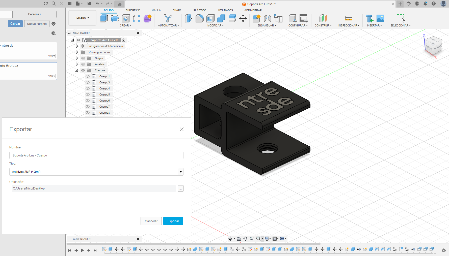Viewport: 449px width, 256px height.
Task: Click the Joint icon in Ensamblar
Action: (267, 18)
